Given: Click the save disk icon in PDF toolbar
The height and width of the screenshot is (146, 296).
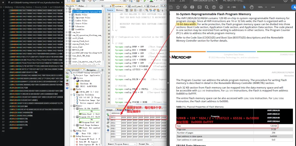Looking at the screenshot, I should 171,7.
